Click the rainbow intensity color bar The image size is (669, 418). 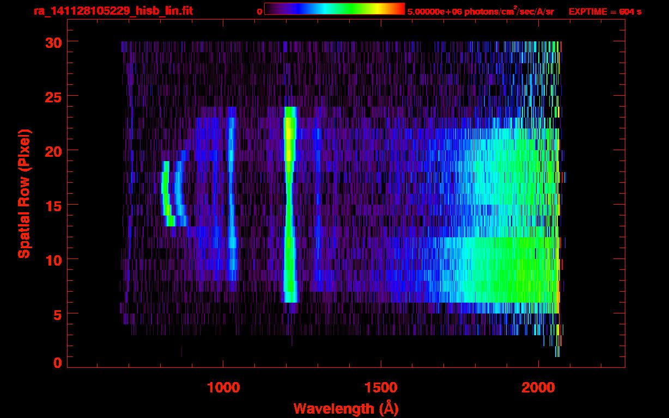click(334, 9)
